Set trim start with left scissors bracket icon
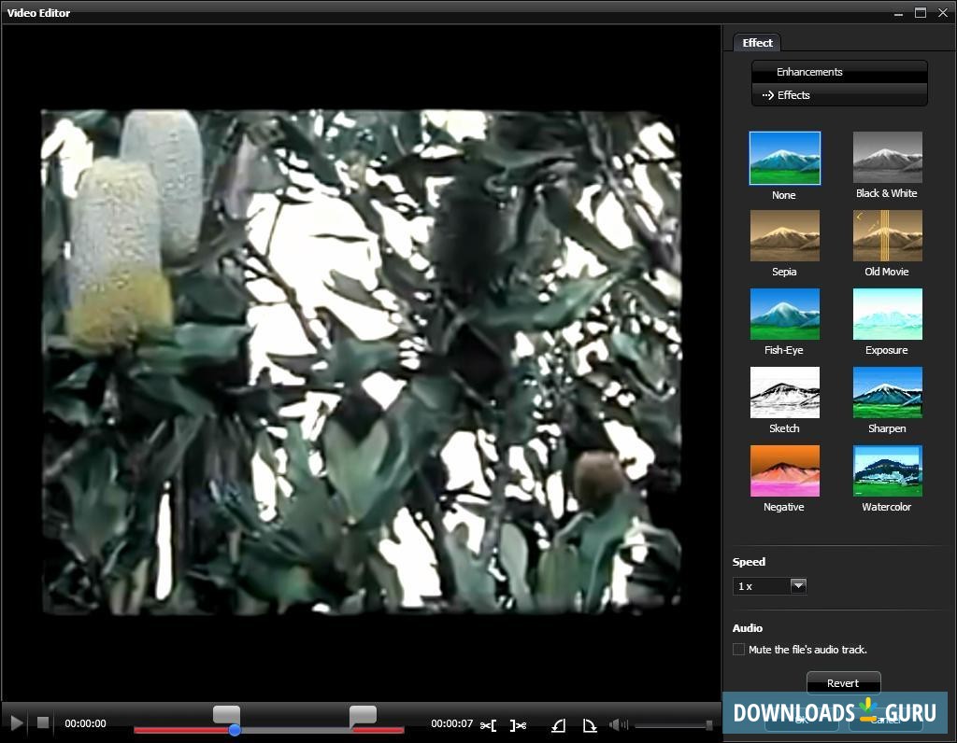 [x=488, y=725]
